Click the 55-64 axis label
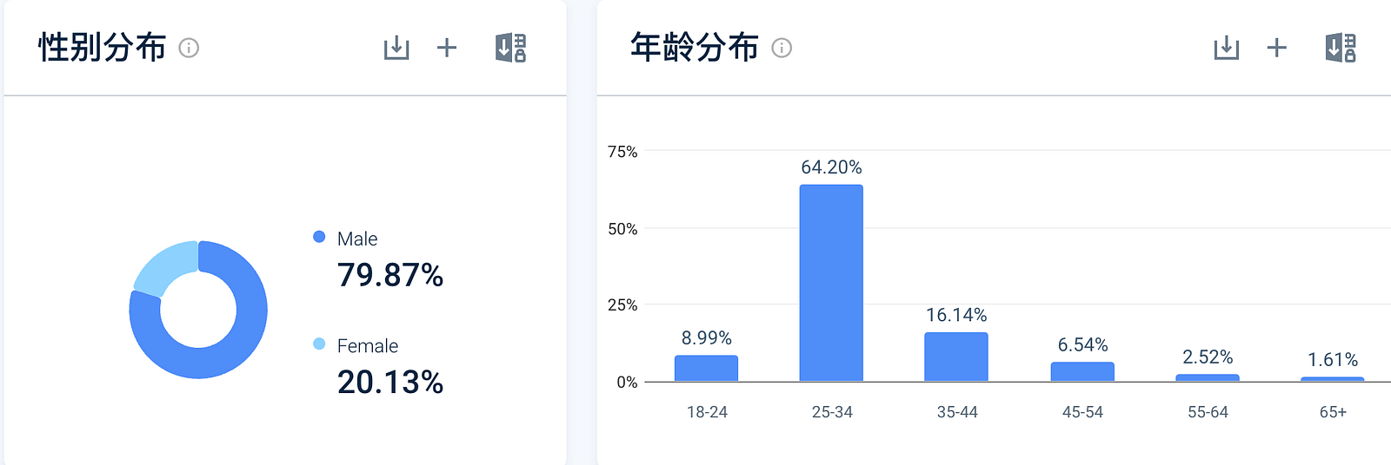1391x465 pixels. coord(1208,412)
